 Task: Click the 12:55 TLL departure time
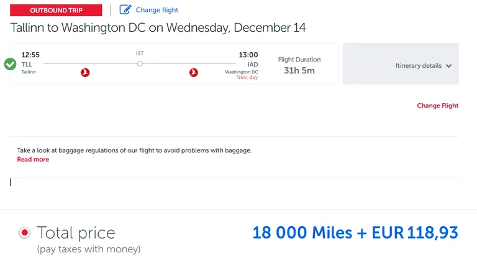tap(30, 55)
